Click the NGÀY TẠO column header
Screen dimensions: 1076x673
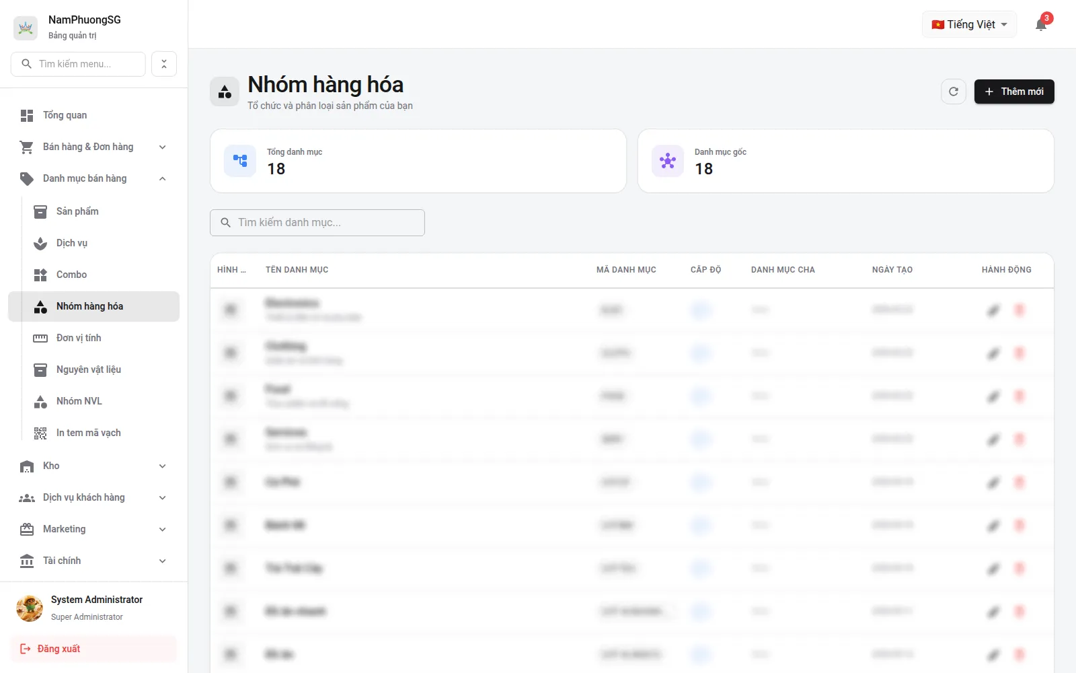(892, 270)
